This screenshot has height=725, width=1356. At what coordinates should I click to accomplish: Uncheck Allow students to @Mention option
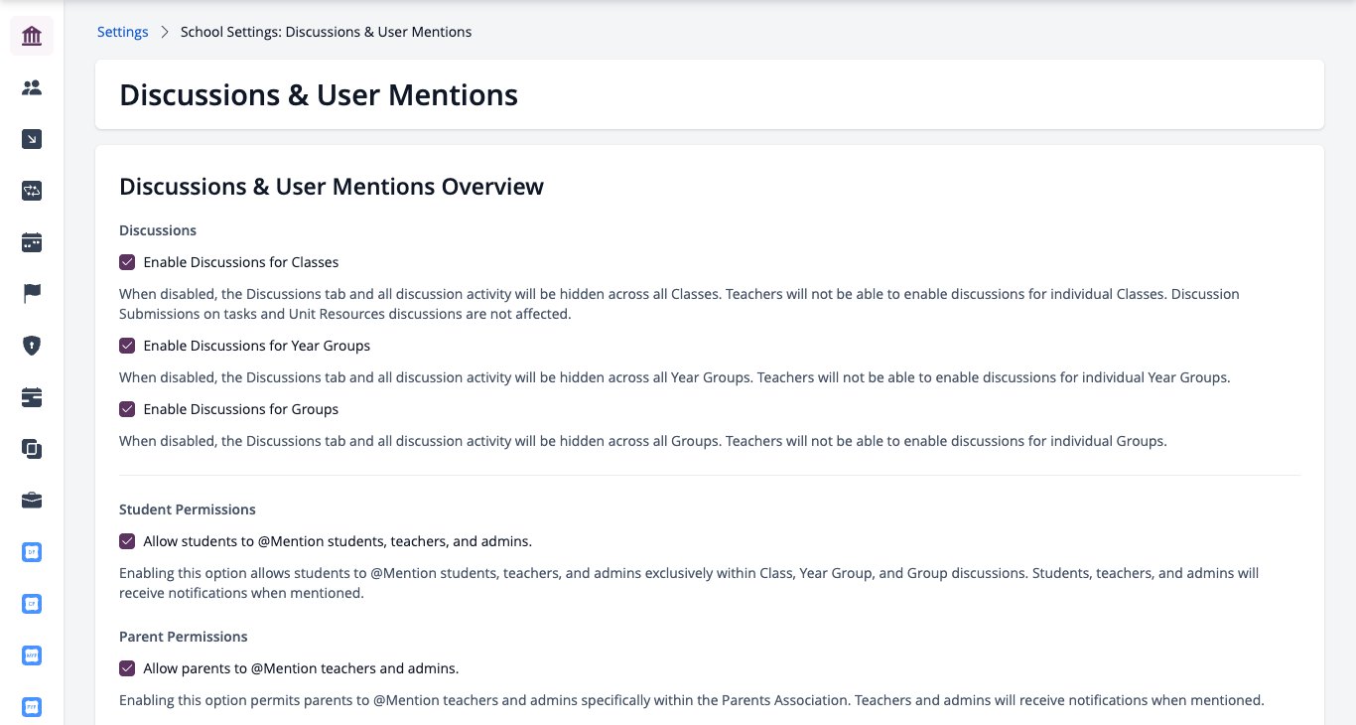click(127, 541)
